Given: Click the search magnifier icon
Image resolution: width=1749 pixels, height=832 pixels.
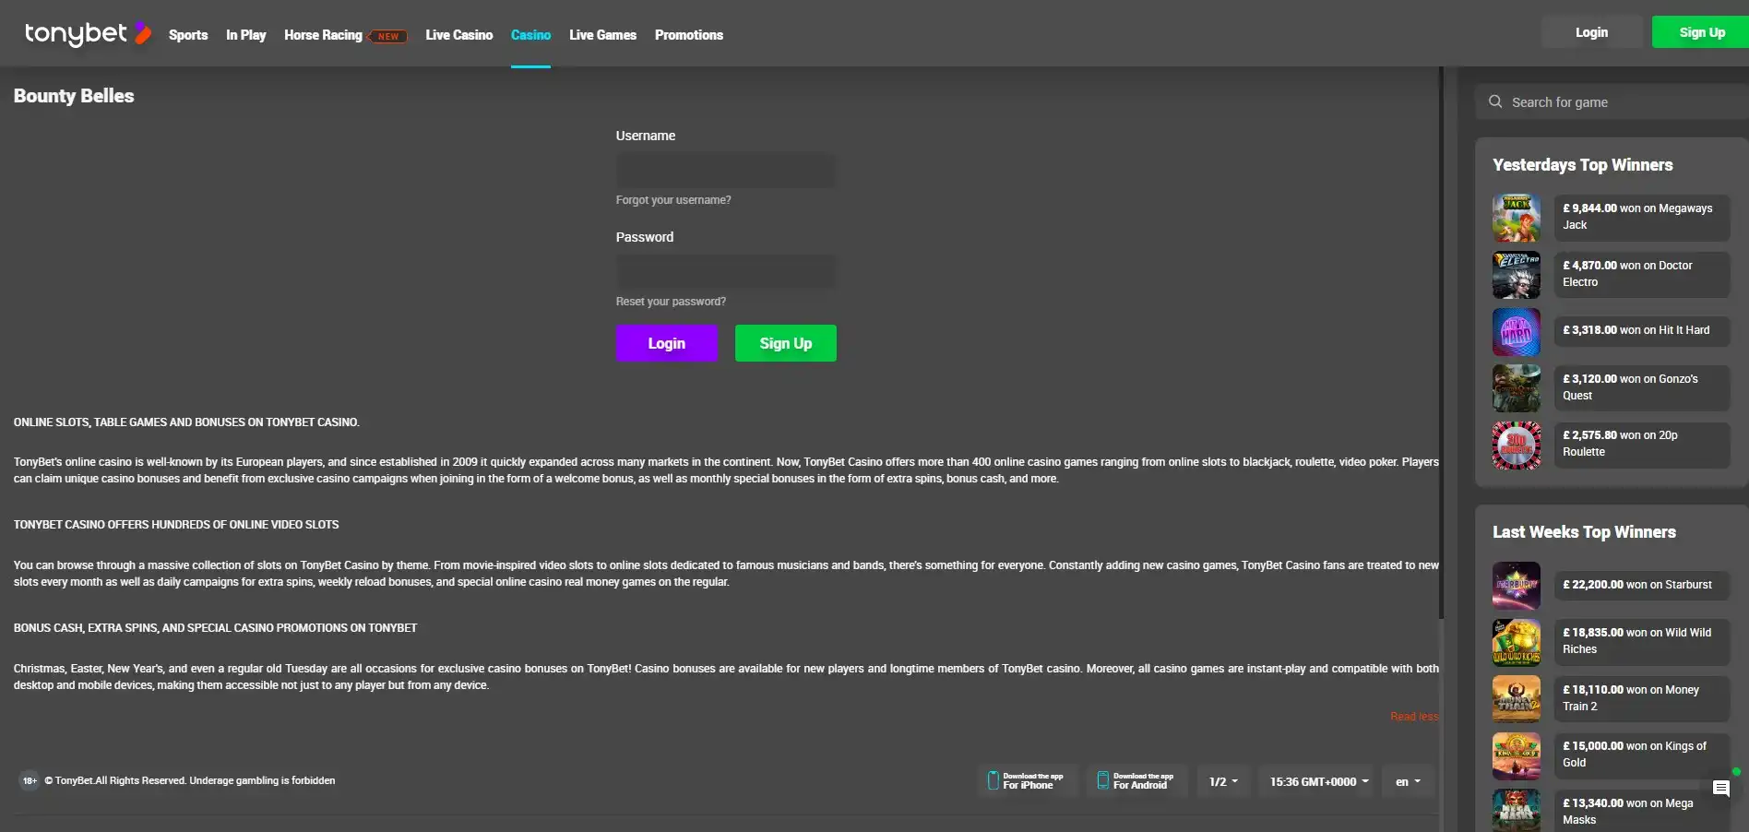Looking at the screenshot, I should coord(1495,101).
